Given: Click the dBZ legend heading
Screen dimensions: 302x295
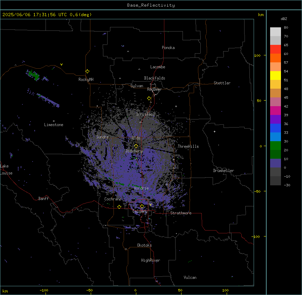Looking at the screenshot, I should point(284,19).
